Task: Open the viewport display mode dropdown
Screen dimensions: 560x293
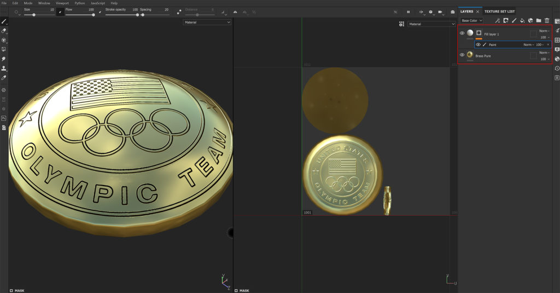Action: click(422, 12)
